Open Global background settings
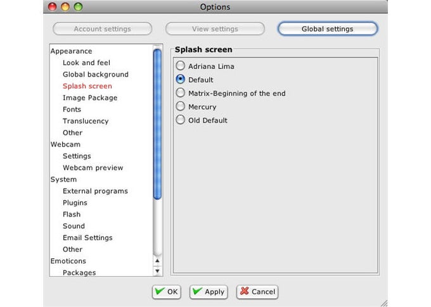431x307 pixels. coord(95,75)
